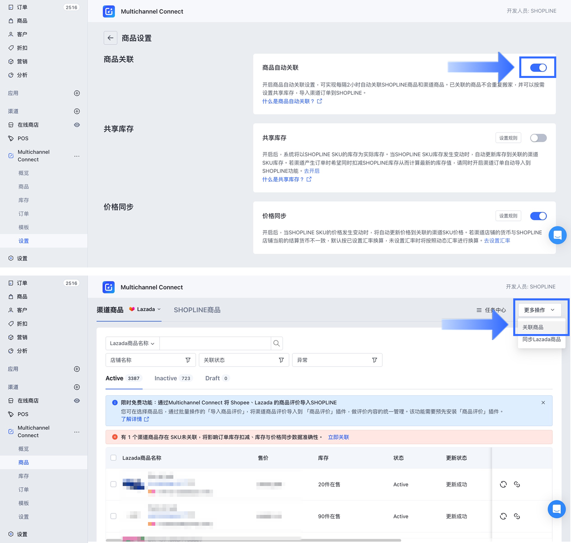The width and height of the screenshot is (571, 543).
Task: Tick the checkbox for the 20件在售 row
Action: point(114,484)
